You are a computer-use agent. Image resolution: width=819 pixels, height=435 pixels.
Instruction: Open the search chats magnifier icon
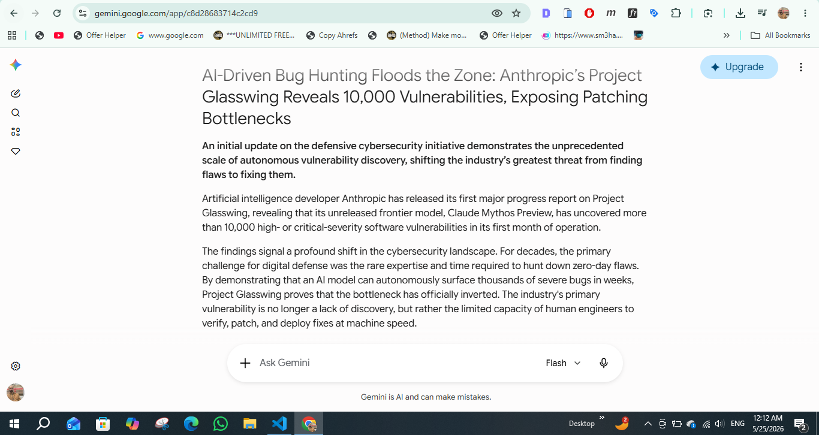(16, 113)
